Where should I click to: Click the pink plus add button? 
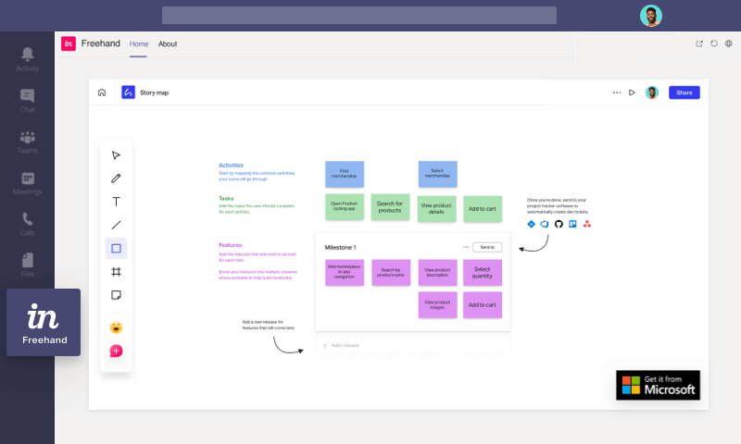116,351
